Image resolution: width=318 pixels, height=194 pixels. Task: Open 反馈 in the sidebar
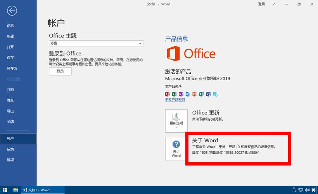click(x=10, y=149)
